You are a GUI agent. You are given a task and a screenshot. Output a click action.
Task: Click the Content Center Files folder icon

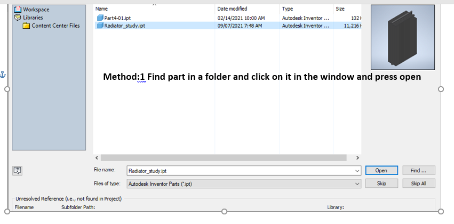(x=26, y=26)
